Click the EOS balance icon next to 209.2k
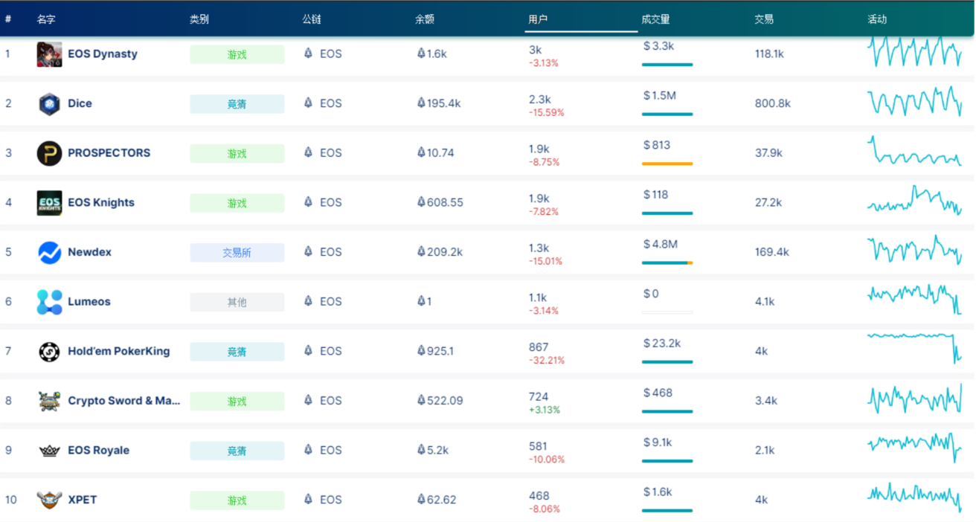976x522 pixels. pos(421,251)
